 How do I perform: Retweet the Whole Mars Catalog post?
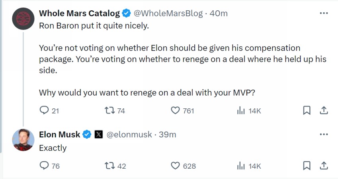(x=108, y=111)
